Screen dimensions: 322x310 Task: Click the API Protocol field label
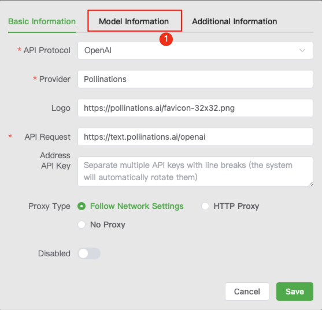47,50
